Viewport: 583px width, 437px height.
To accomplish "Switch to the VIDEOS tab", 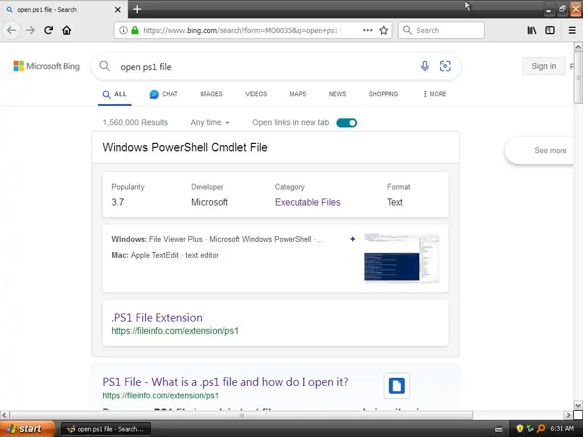I will (x=256, y=94).
